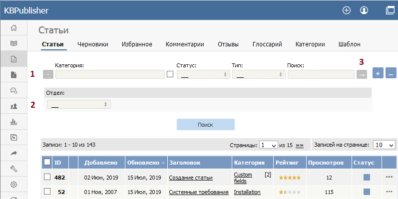This screenshot has height=199, width=398.
Task: Check the box for article 52
Action: tap(47, 192)
